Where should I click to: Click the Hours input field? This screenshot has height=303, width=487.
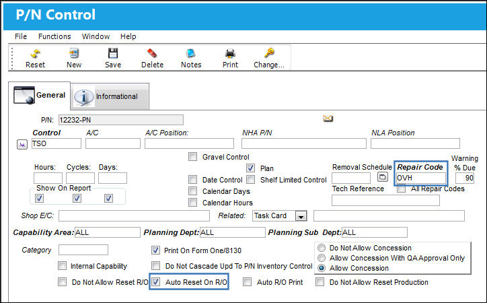tap(48, 178)
